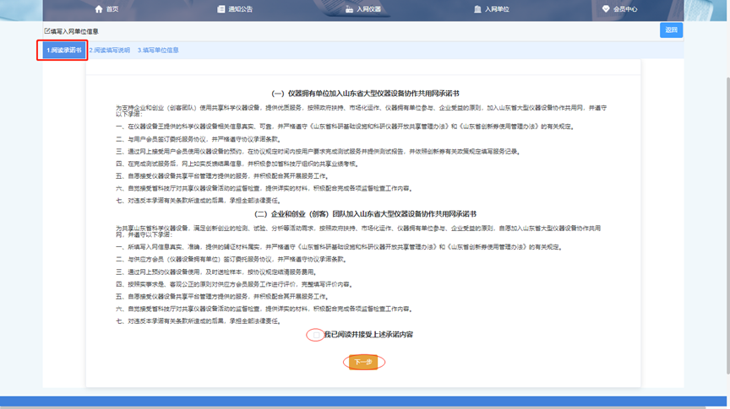Click the home icon in the navigation bar
The height and width of the screenshot is (409, 730).
[x=99, y=9]
